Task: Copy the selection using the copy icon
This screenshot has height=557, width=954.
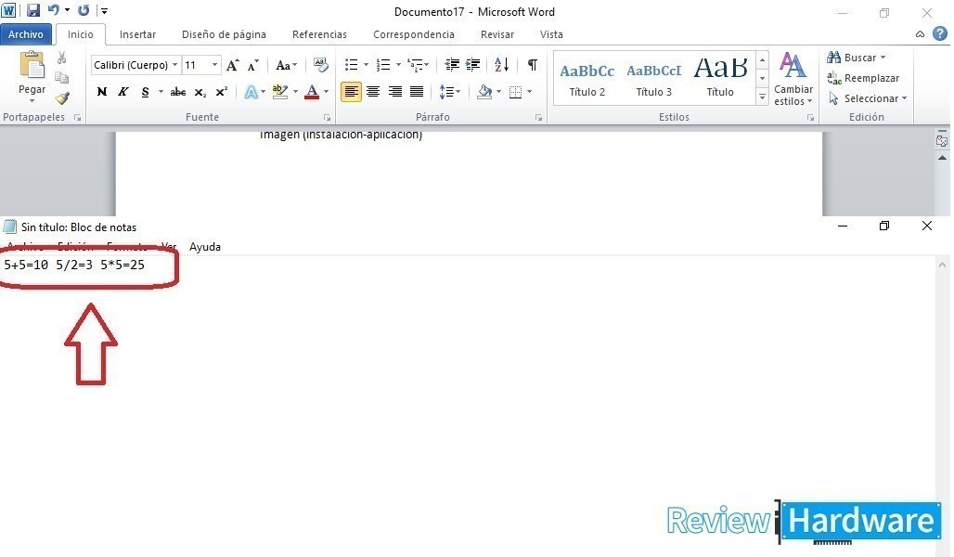Action: pyautogui.click(x=61, y=78)
